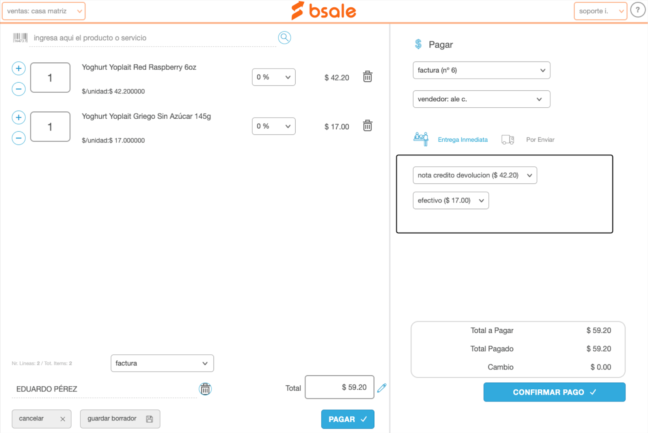Click the product search magnifier icon

click(284, 38)
